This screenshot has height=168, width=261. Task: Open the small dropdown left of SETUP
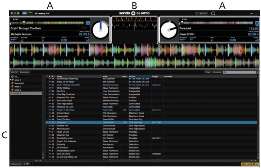[197, 14]
